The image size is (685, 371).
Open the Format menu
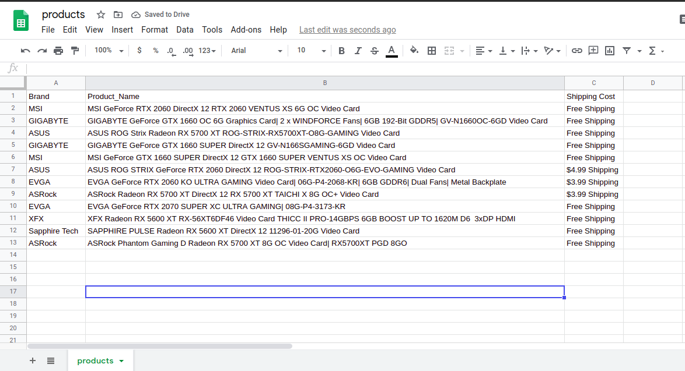(155, 30)
